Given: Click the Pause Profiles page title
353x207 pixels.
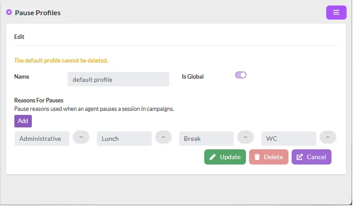Looking at the screenshot, I should coord(38,13).
